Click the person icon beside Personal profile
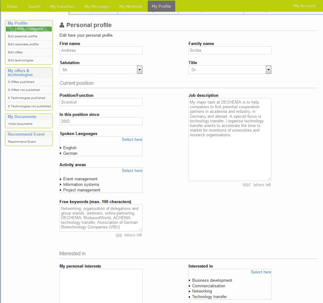 [x=62, y=25]
